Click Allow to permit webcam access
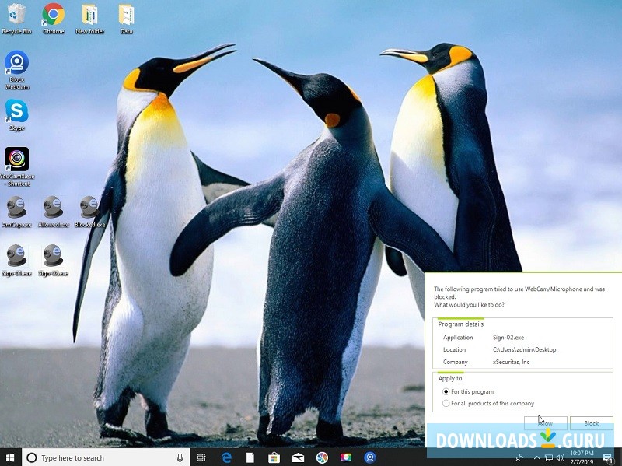 545,422
